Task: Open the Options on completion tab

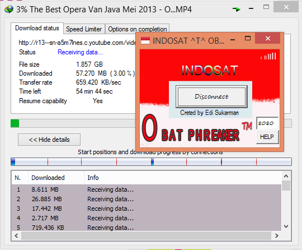Action: point(138,29)
